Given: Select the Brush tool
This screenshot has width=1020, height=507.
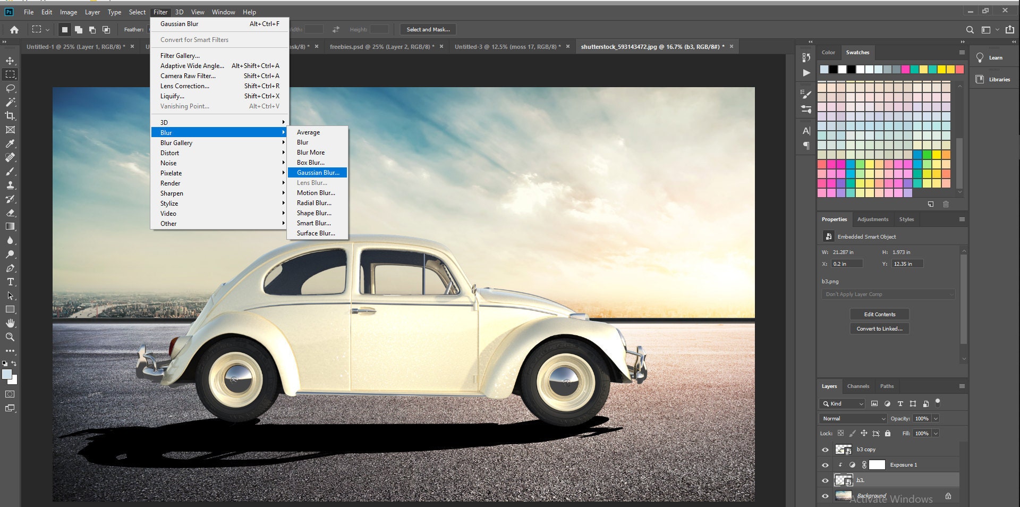Looking at the screenshot, I should tap(10, 171).
